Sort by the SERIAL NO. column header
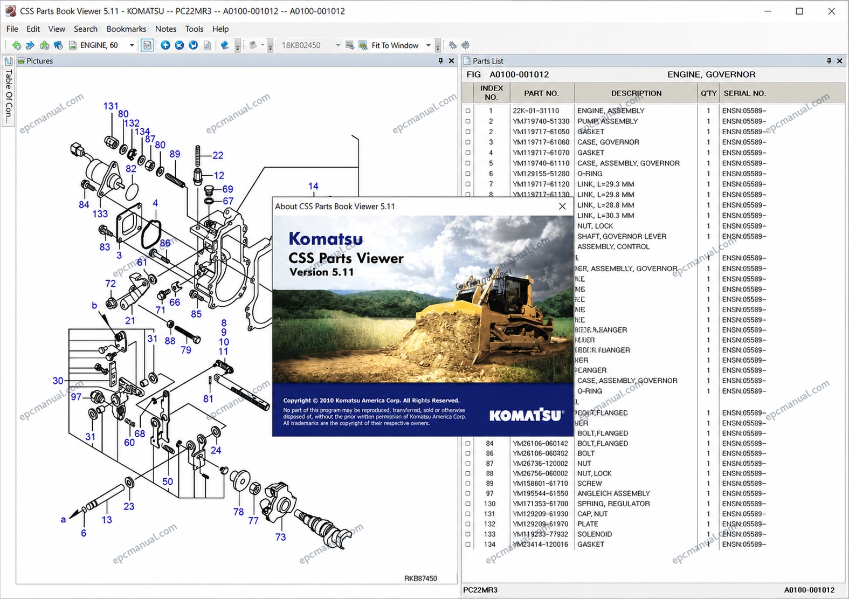 click(744, 93)
